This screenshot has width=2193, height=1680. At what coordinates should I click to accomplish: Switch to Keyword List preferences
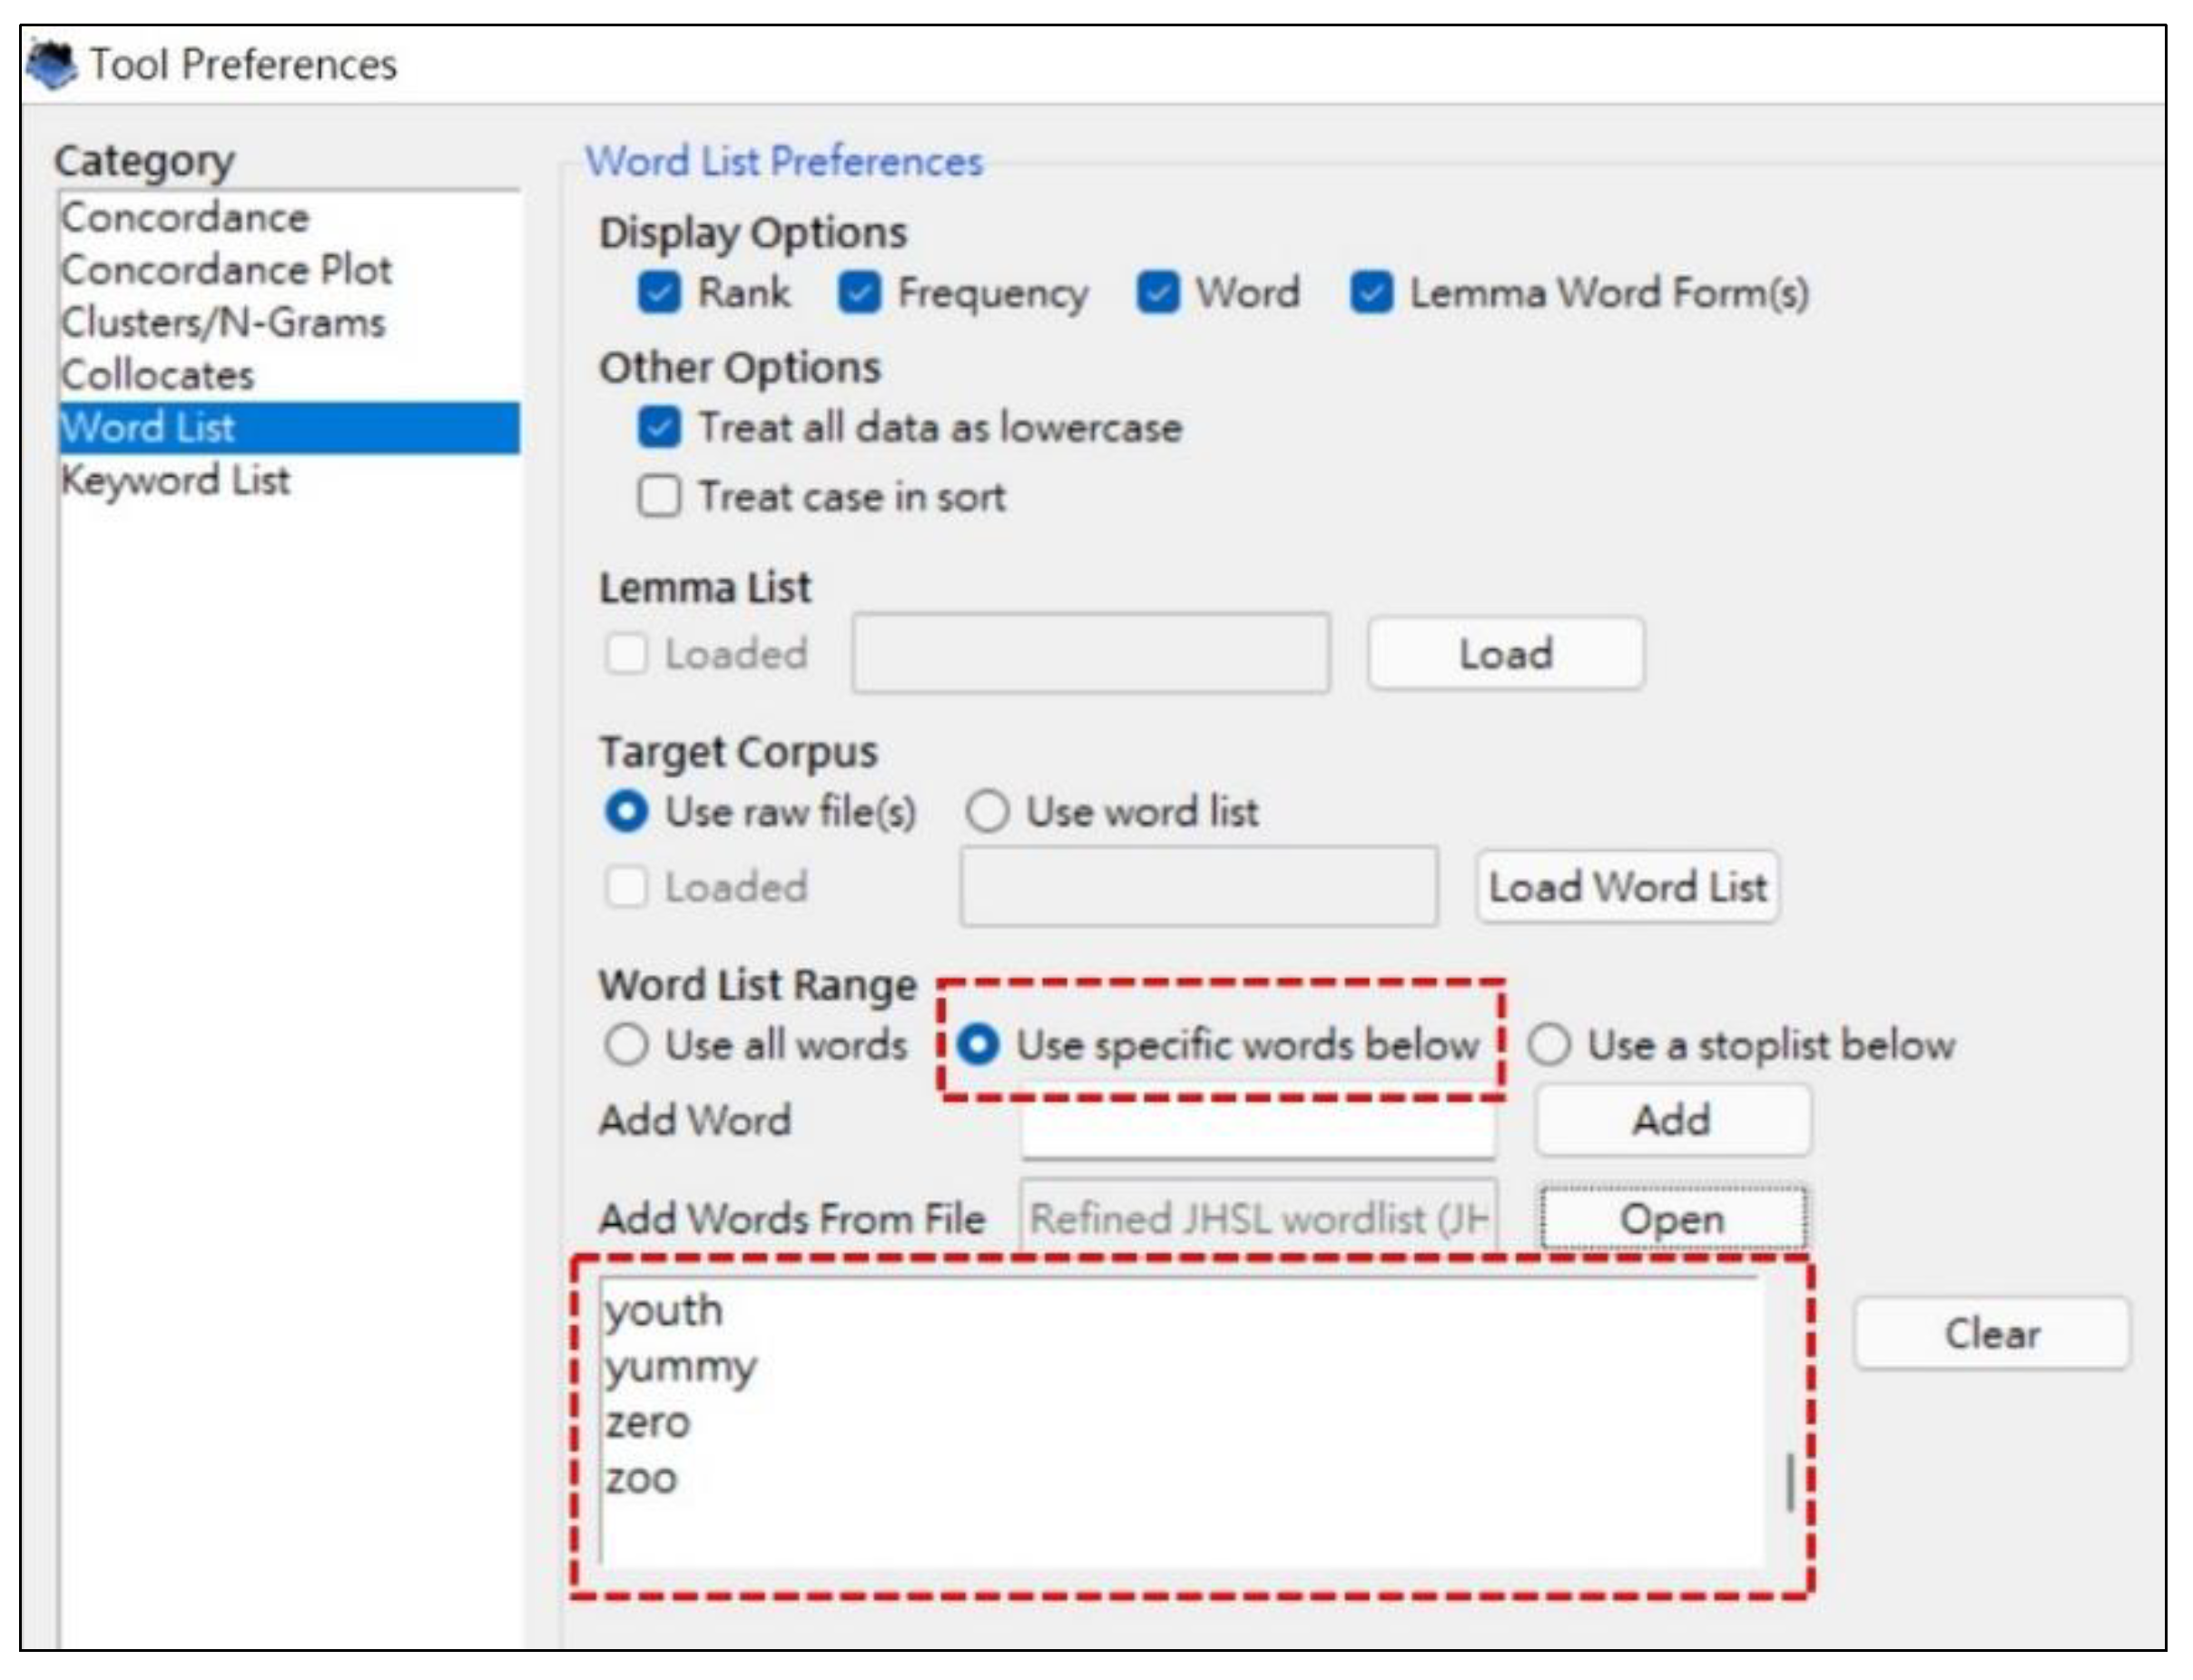pos(176,481)
